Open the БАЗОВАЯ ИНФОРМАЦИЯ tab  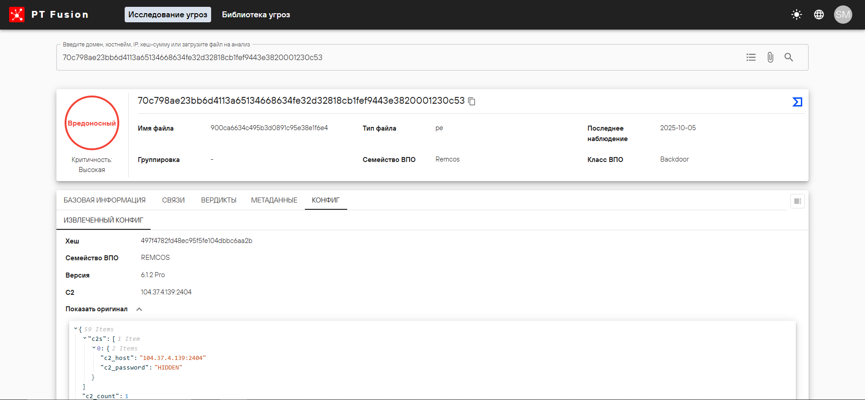pyautogui.click(x=105, y=200)
